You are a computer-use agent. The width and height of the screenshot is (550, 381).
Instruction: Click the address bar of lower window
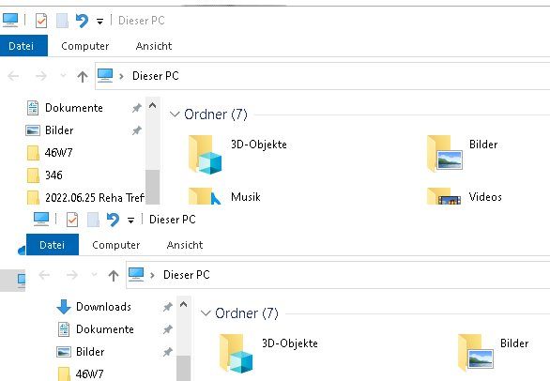tap(338, 275)
